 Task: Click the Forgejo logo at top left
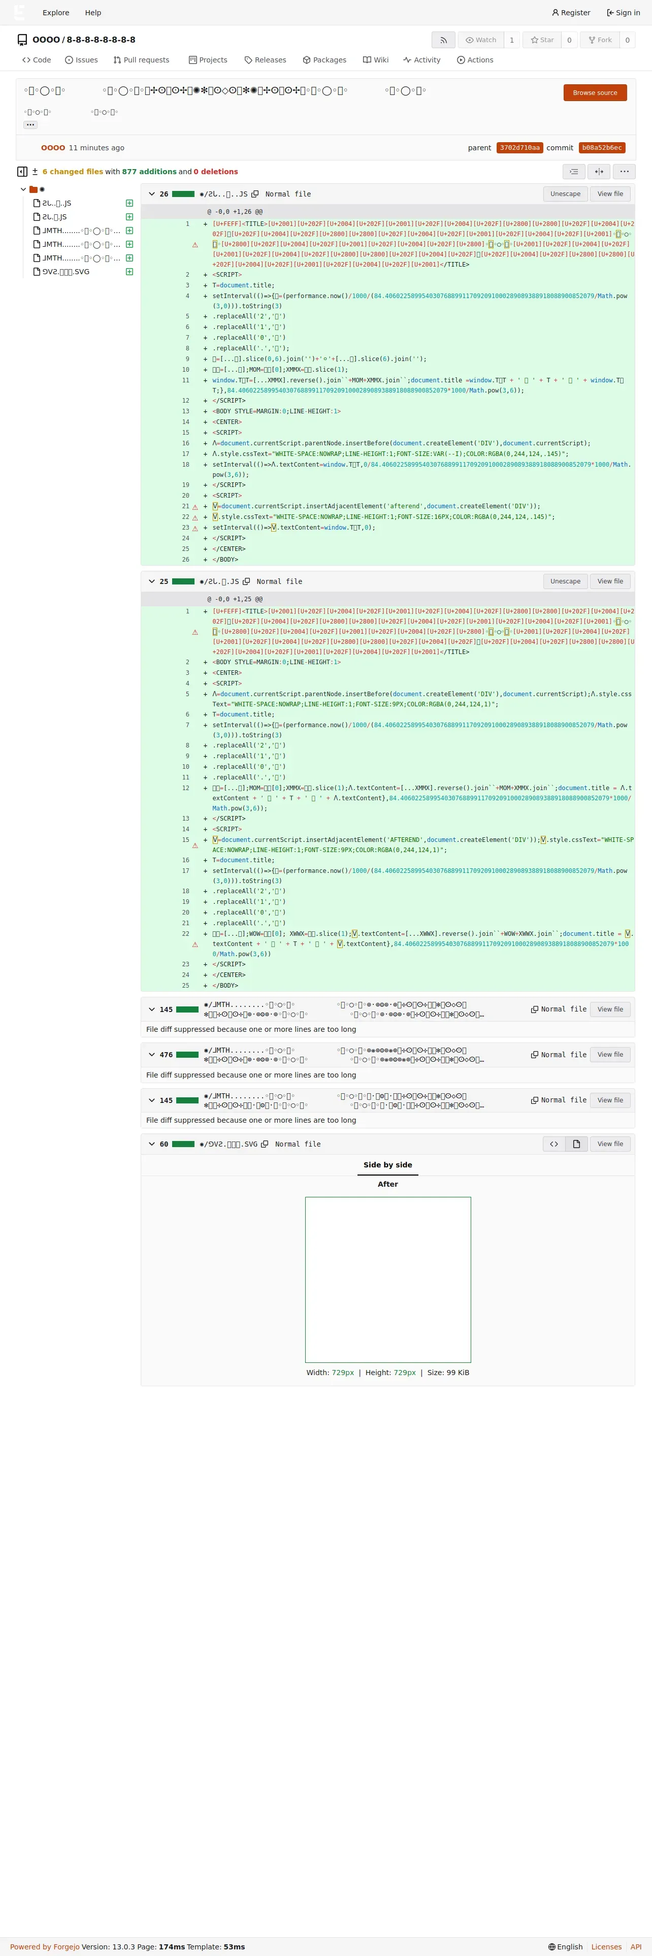click(20, 12)
